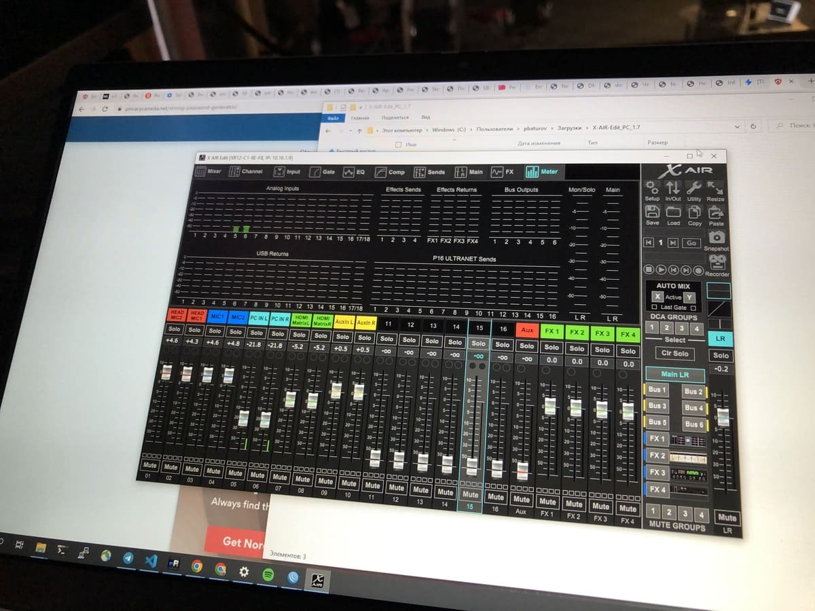Tick the left Last Gate checkbox
This screenshot has width=815, height=611.
[654, 308]
